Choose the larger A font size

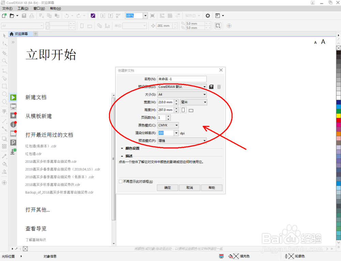tap(323, 41)
